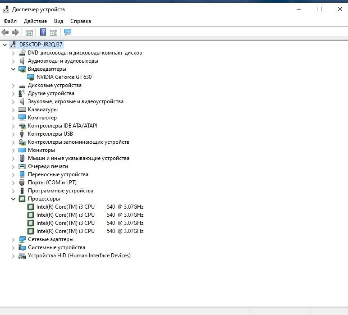Expand the Системные устройства category
Viewport: 348px width, 315px height.
pos(14,248)
